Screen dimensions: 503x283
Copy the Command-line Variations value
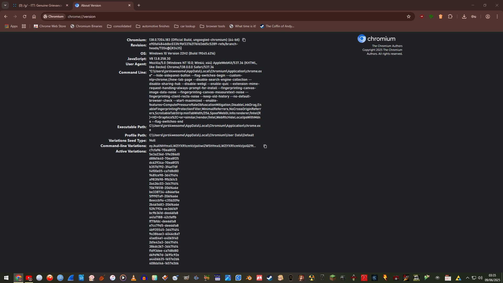[x=265, y=146]
